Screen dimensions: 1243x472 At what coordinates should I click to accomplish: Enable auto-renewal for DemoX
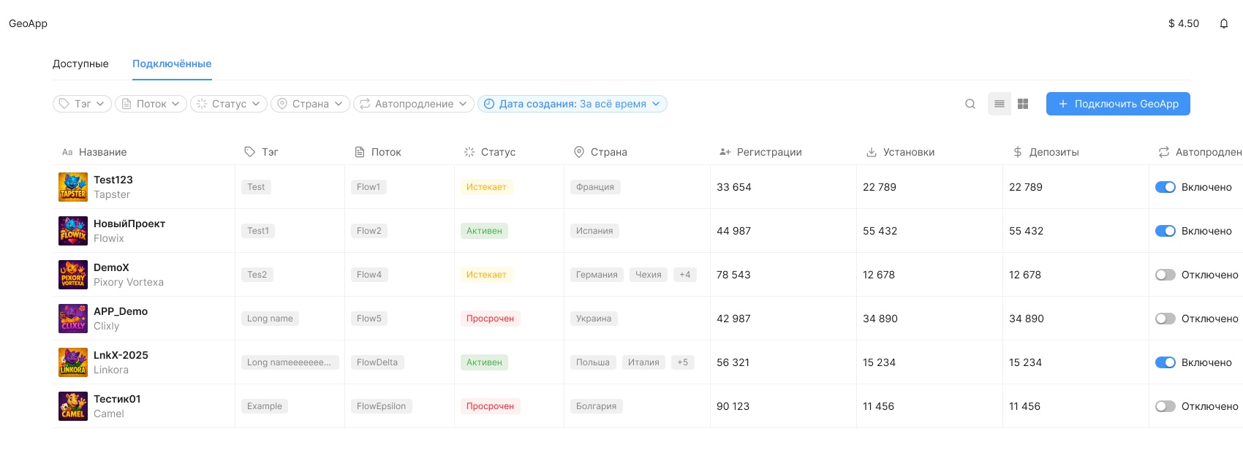(1165, 275)
